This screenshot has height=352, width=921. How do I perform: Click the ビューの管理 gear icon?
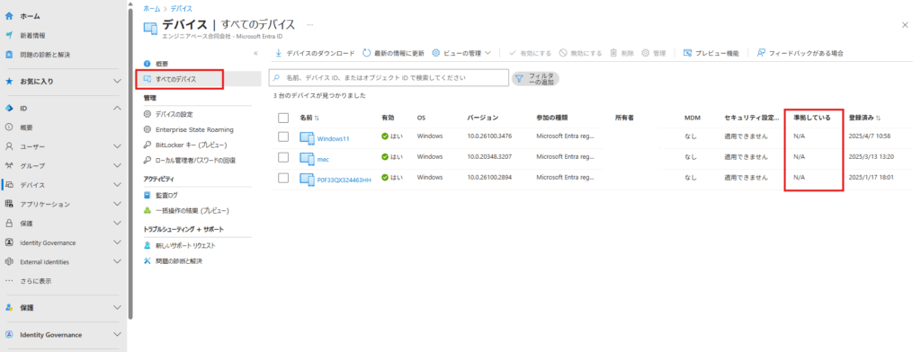click(x=436, y=53)
